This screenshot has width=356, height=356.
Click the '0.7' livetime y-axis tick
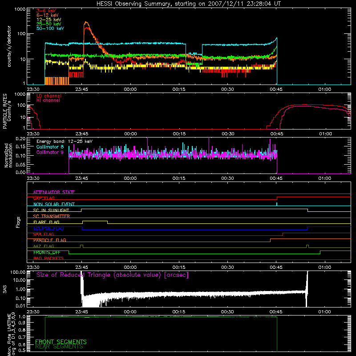tap(22, 337)
